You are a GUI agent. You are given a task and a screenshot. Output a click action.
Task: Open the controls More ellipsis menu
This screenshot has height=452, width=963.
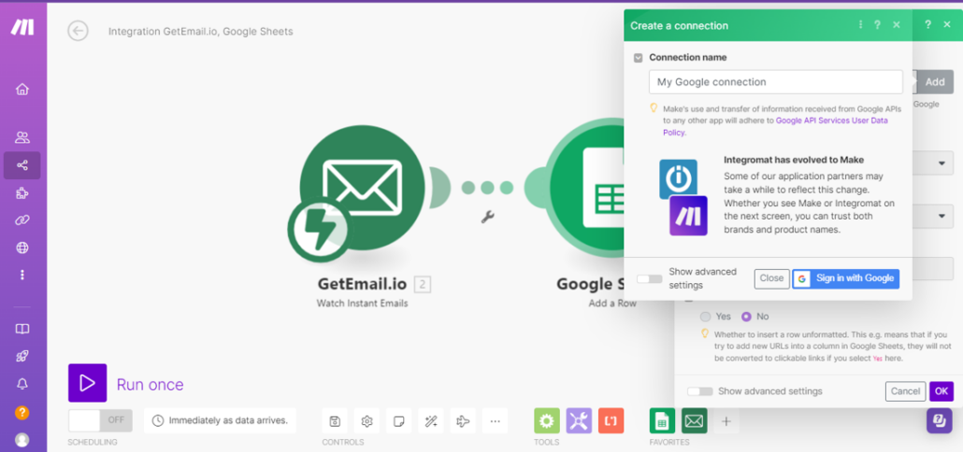point(495,421)
